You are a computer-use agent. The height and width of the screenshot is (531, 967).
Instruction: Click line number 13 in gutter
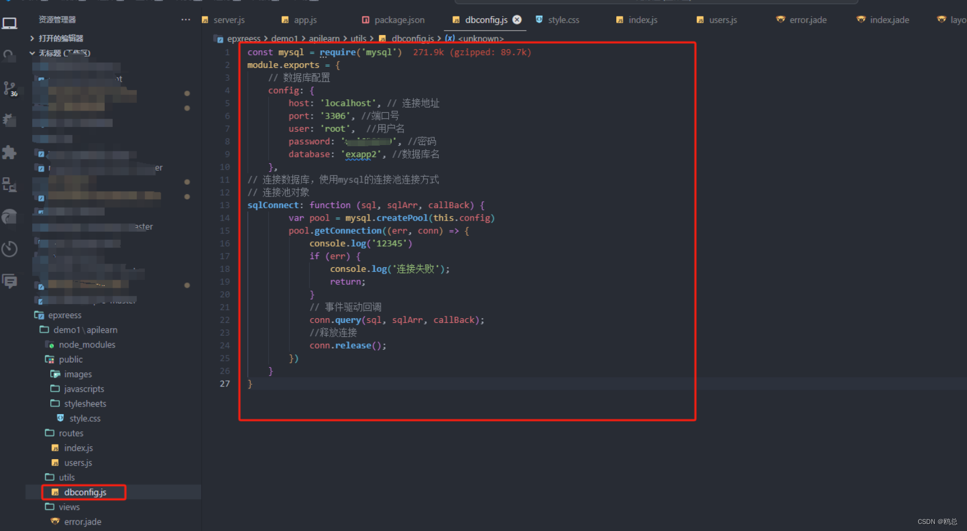(x=225, y=205)
